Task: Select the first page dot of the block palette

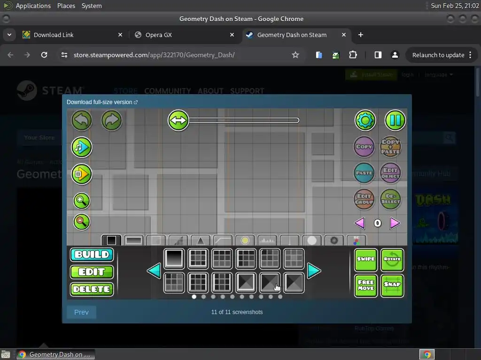Action: 194,297
